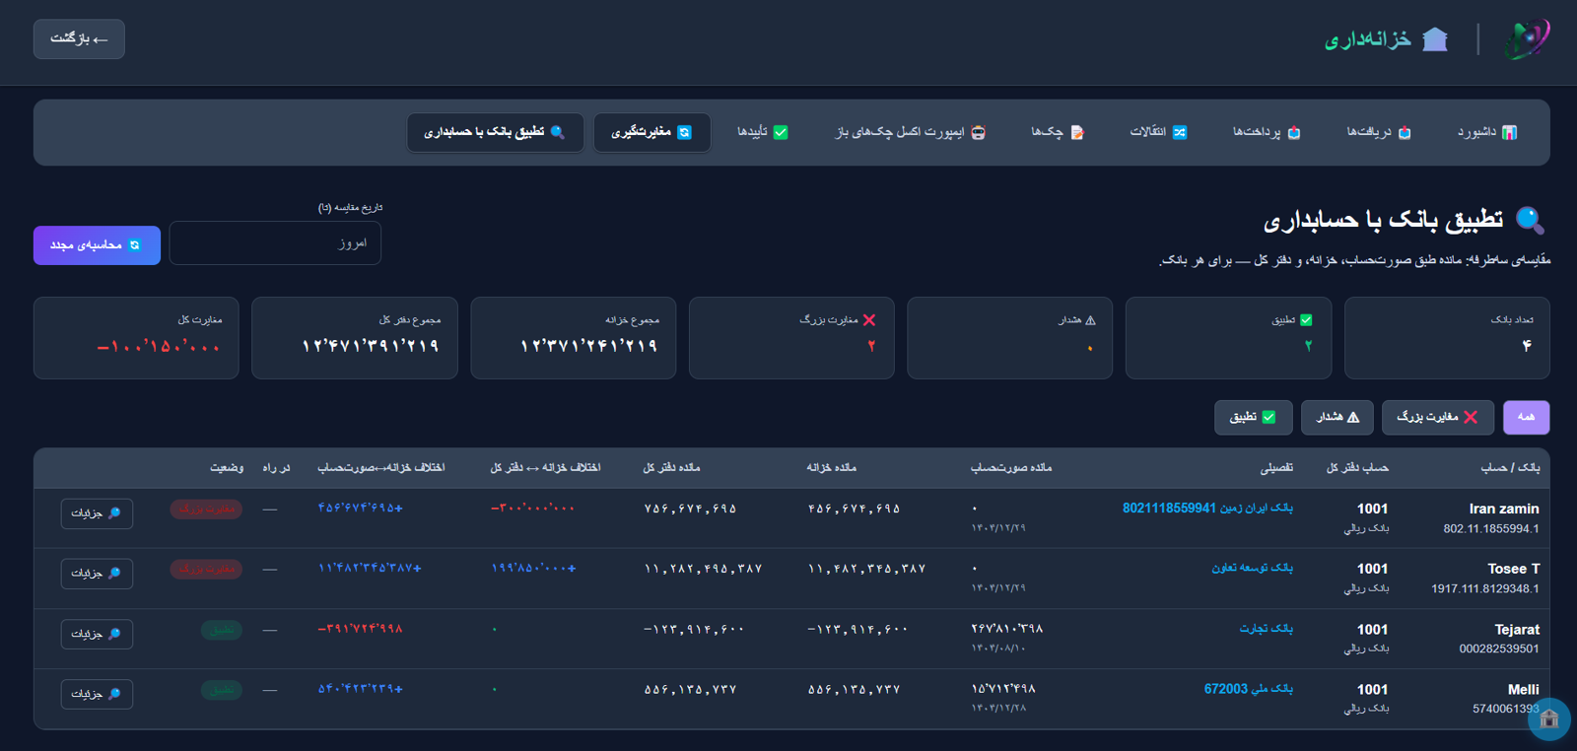Go to the انتقالات tab
The width and height of the screenshot is (1577, 751).
1158,132
